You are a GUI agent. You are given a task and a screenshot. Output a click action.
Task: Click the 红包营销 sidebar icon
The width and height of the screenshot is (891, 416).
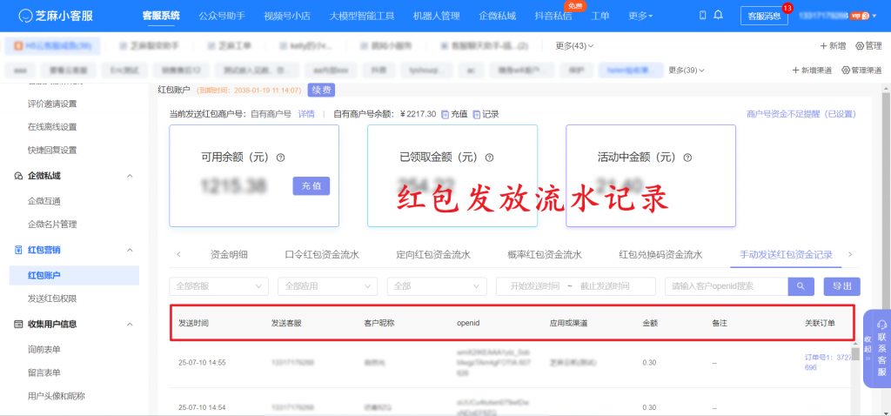tap(18, 250)
